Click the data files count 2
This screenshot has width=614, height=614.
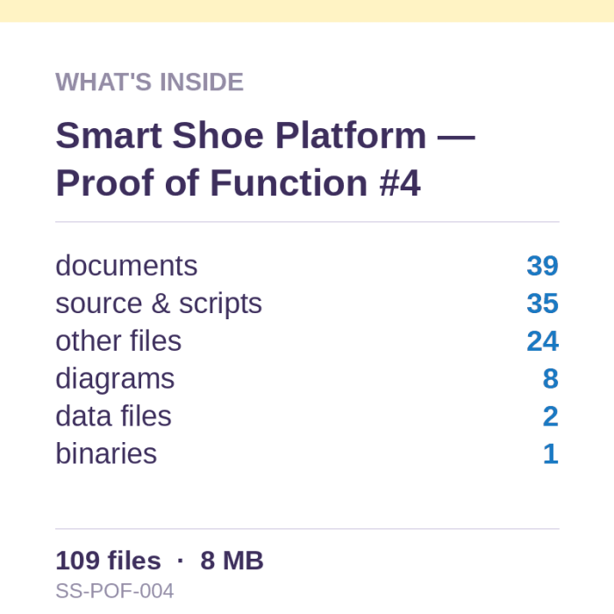click(551, 417)
